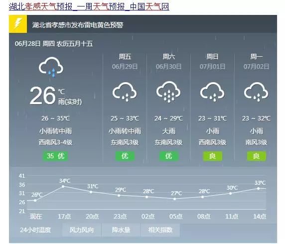Click the green 35 优 air quality badge
This screenshot has width=285, height=244.
[x=55, y=156]
